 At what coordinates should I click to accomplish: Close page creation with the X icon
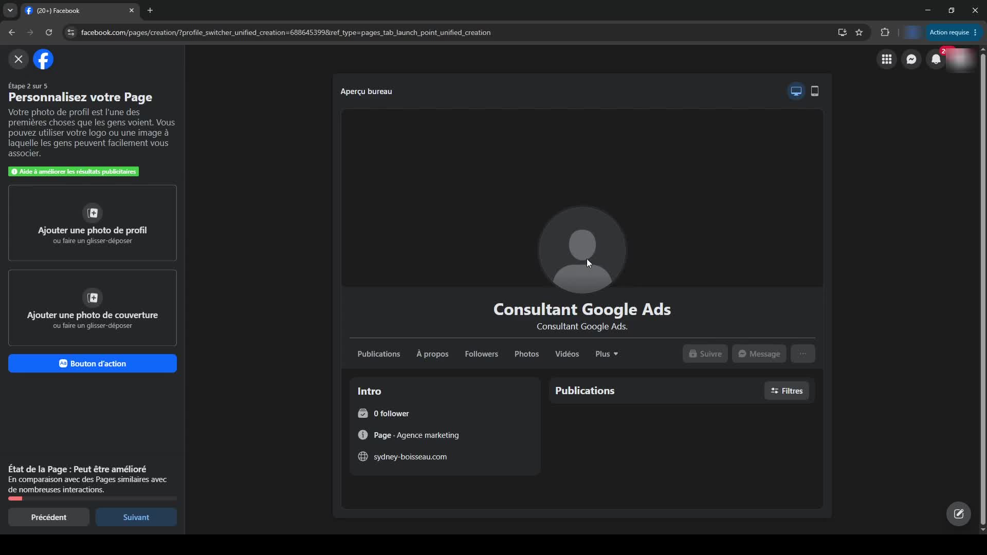pyautogui.click(x=19, y=60)
